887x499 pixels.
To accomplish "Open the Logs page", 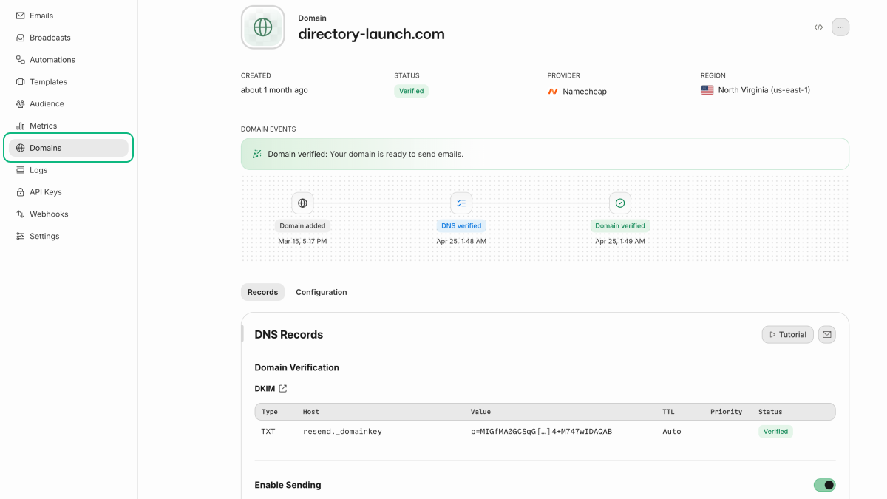I will [x=38, y=170].
